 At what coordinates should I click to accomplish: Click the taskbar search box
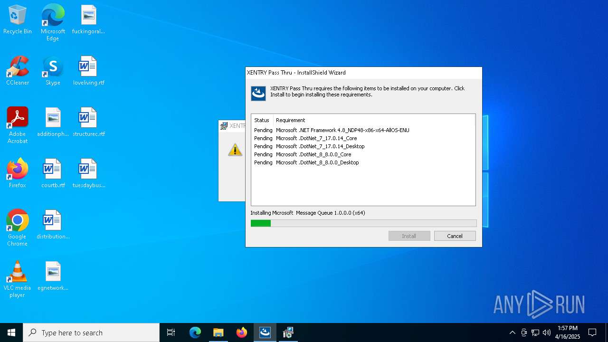[91, 332]
